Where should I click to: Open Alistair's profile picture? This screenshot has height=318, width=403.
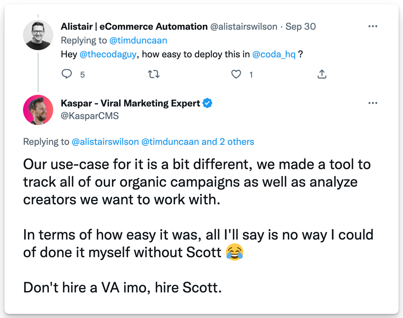point(38,35)
